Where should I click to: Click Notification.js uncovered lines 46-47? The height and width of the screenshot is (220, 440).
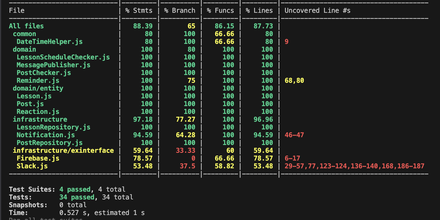coord(294,135)
